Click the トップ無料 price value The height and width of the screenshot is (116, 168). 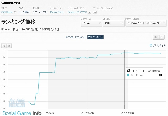pyautogui.click(x=24, y=12)
